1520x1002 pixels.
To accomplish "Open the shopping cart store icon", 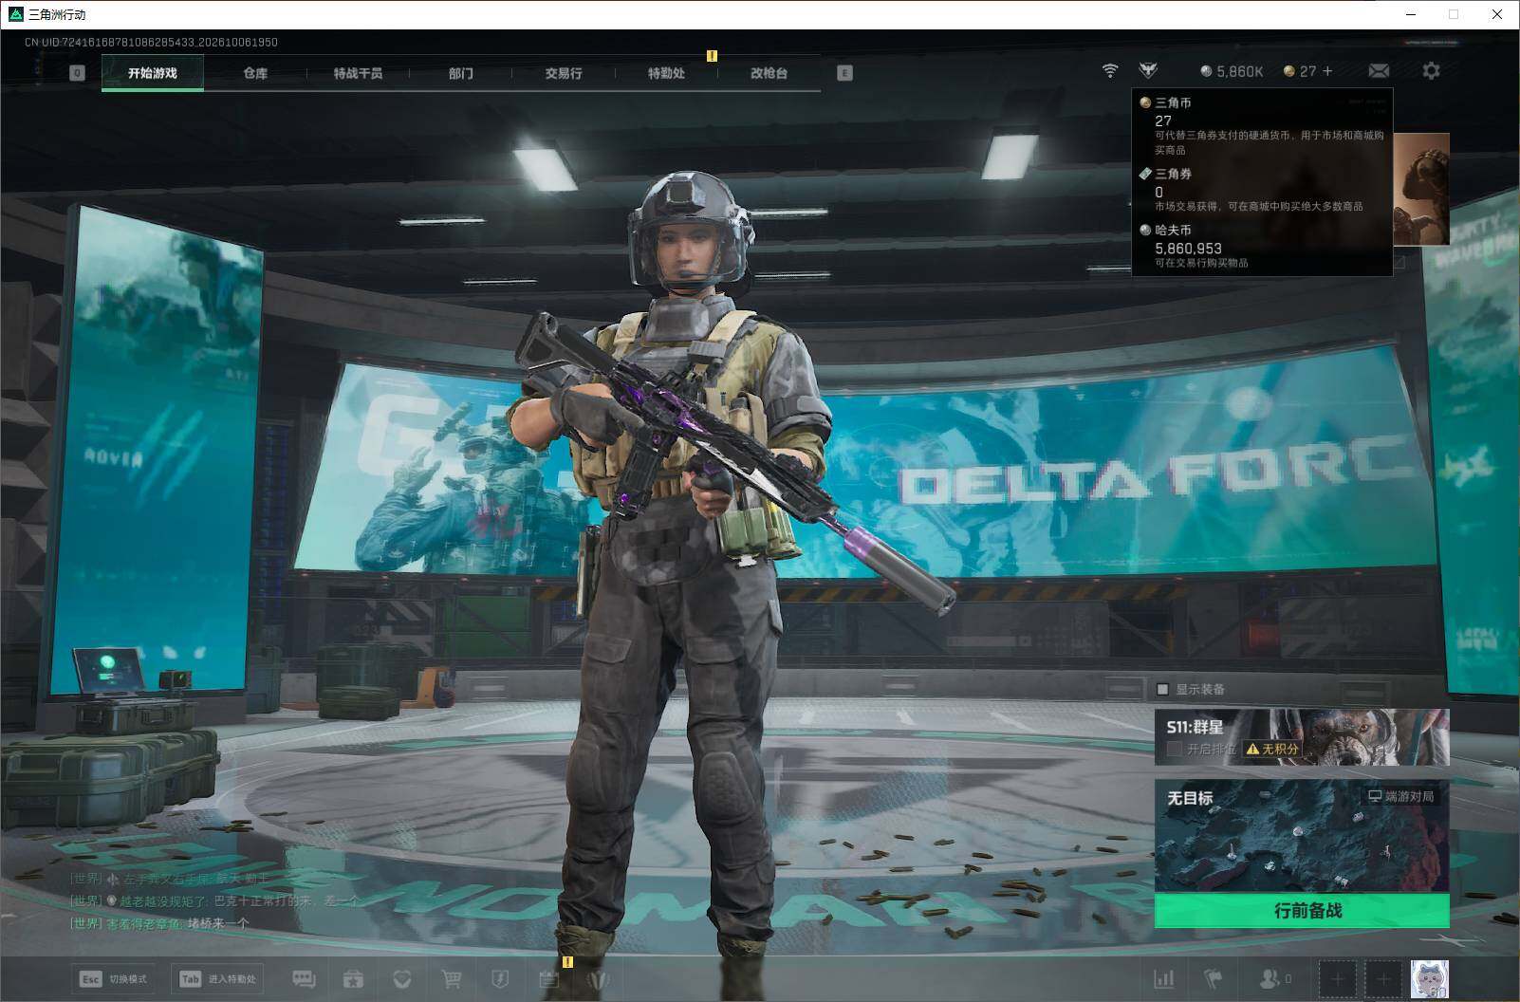I will coord(452,978).
